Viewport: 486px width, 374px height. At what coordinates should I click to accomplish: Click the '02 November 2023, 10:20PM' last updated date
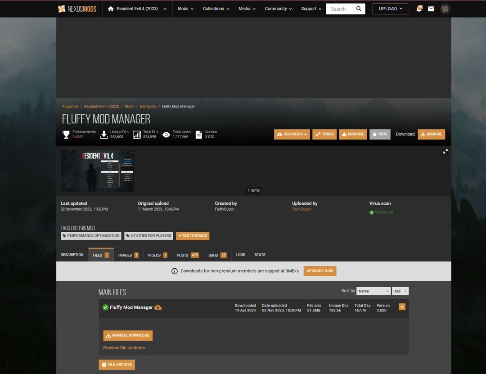pyautogui.click(x=84, y=209)
